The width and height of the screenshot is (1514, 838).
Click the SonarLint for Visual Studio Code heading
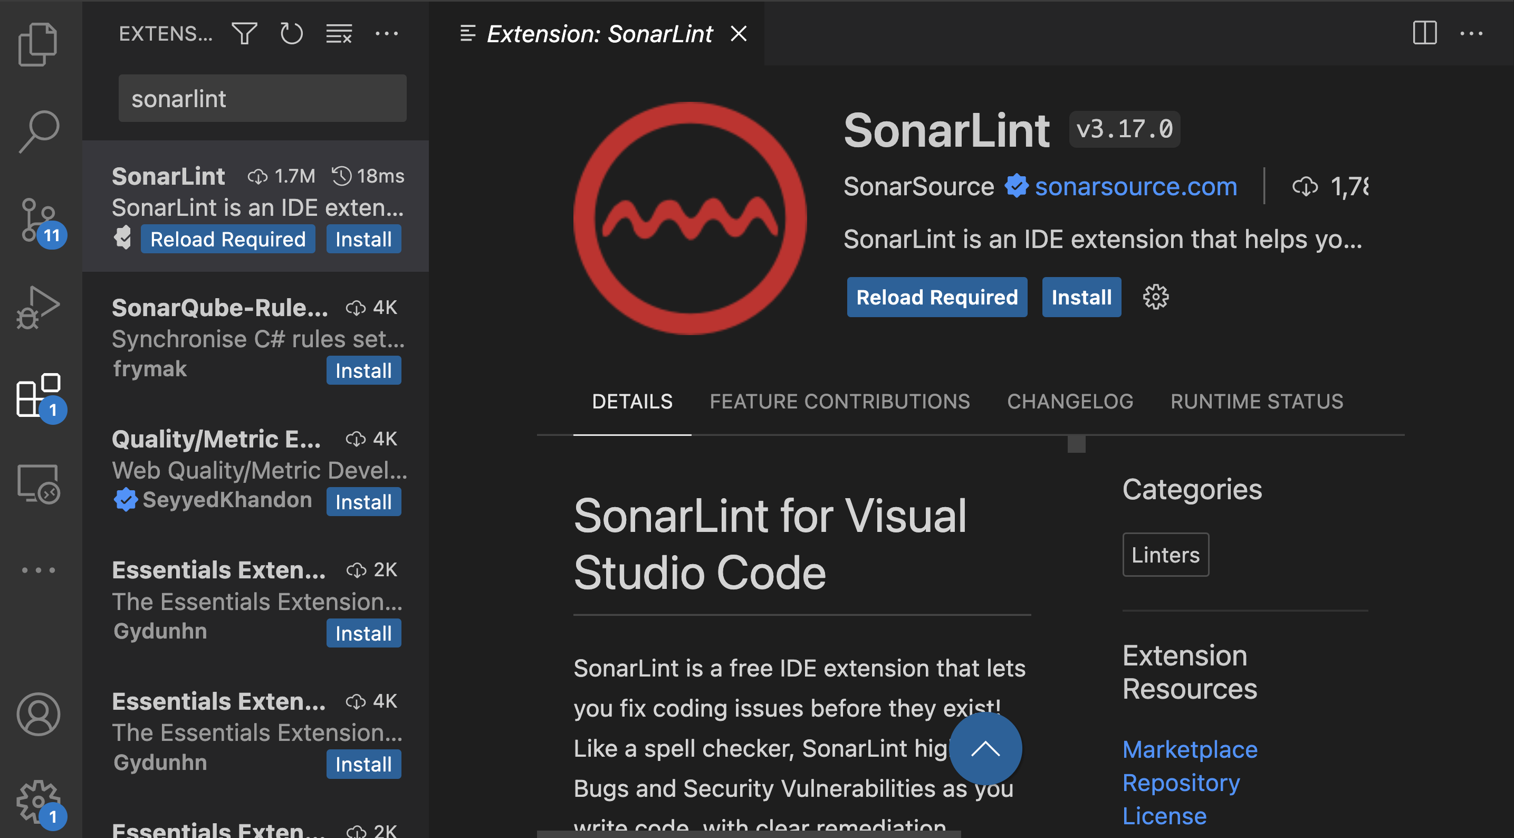[770, 544]
